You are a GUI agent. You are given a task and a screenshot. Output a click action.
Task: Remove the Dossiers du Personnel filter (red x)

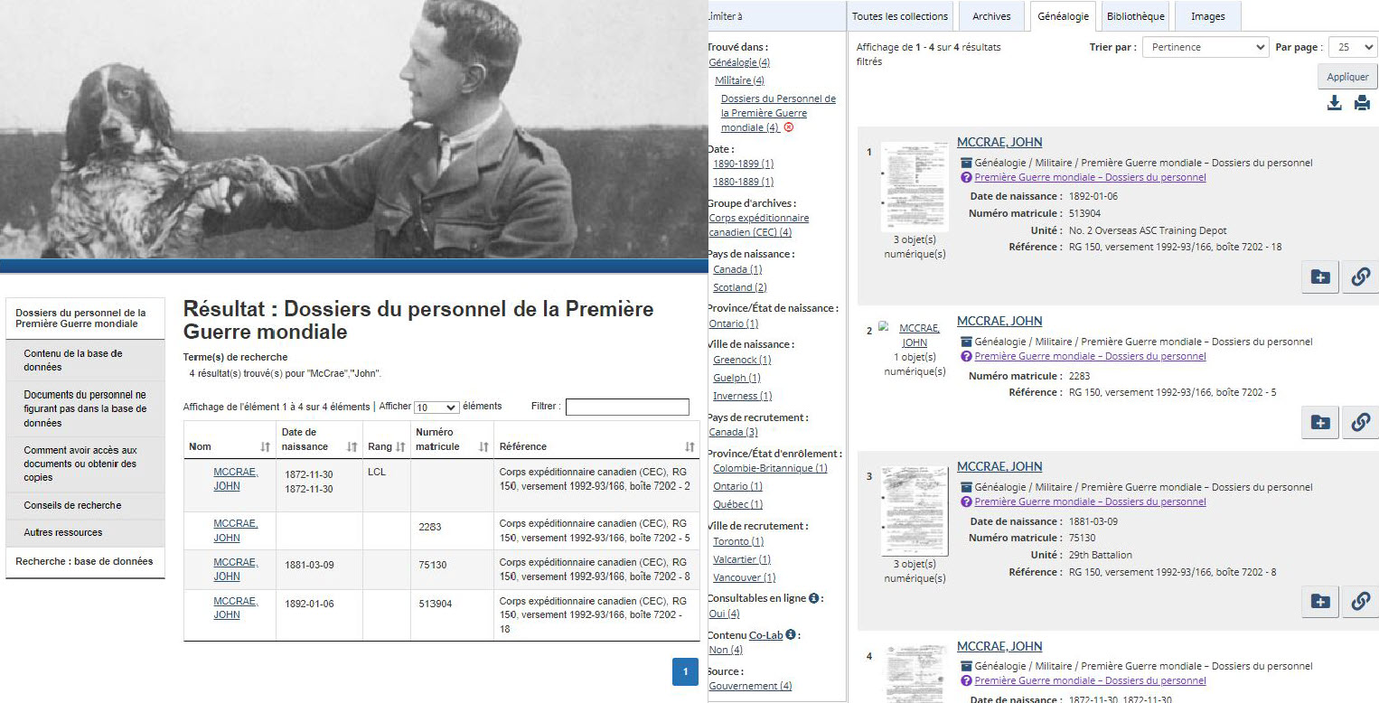[789, 128]
